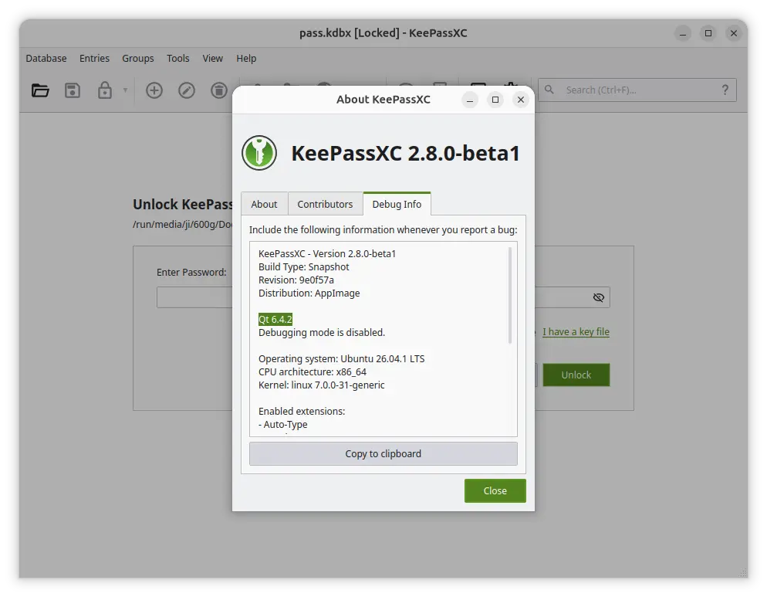Click the Add new entry plus icon
This screenshot has width=767, height=597.
(x=154, y=90)
